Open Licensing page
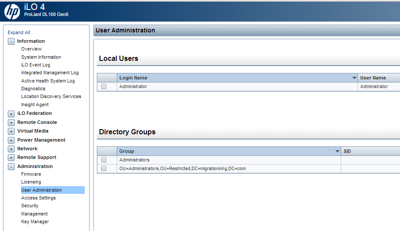Viewport: 400px width, 231px height. tap(31, 182)
